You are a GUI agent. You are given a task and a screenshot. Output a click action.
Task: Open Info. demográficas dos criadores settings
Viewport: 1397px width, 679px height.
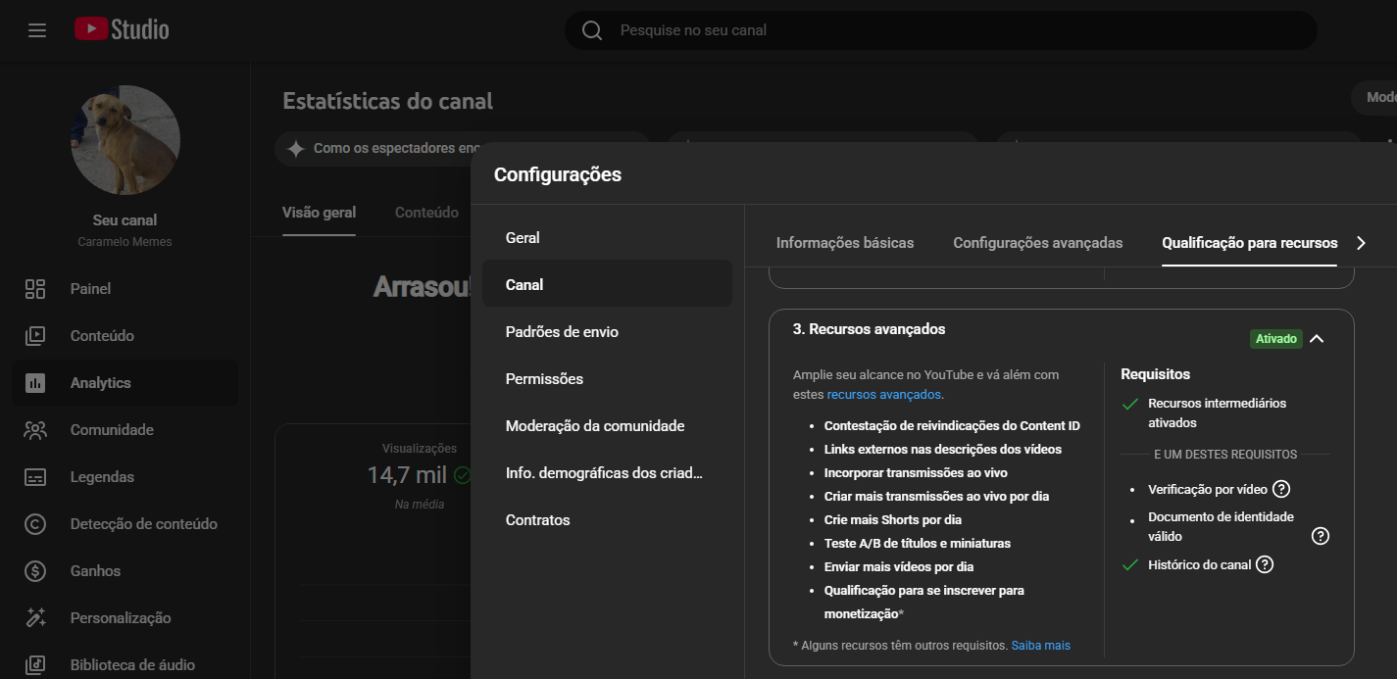coord(607,473)
